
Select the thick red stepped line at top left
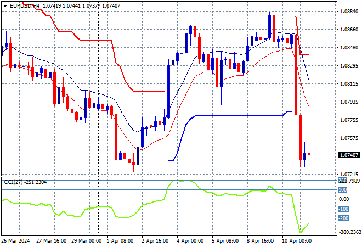coord(66,32)
